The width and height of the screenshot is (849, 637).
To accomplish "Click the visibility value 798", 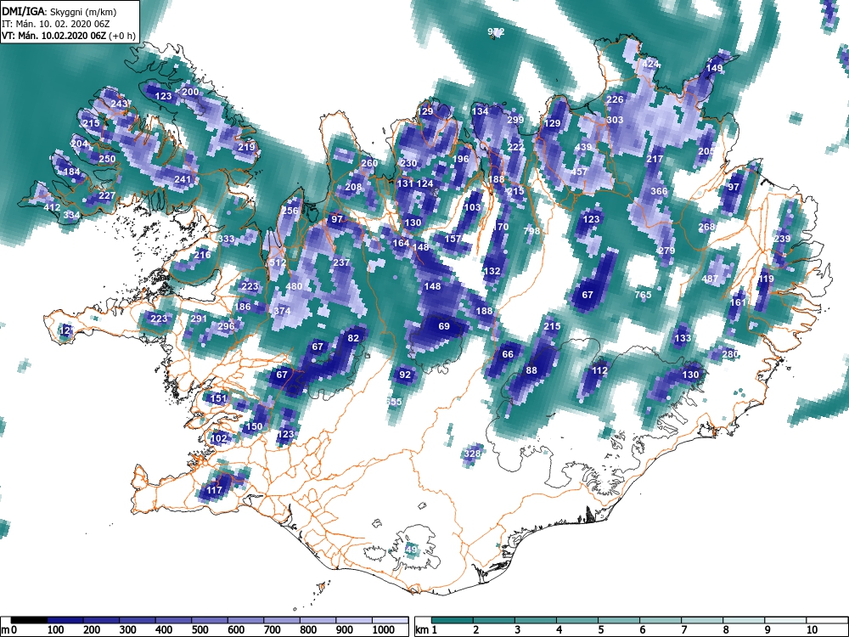I will [531, 231].
